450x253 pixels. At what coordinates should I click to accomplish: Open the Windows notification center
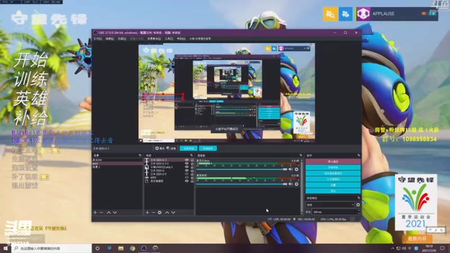tap(442, 249)
